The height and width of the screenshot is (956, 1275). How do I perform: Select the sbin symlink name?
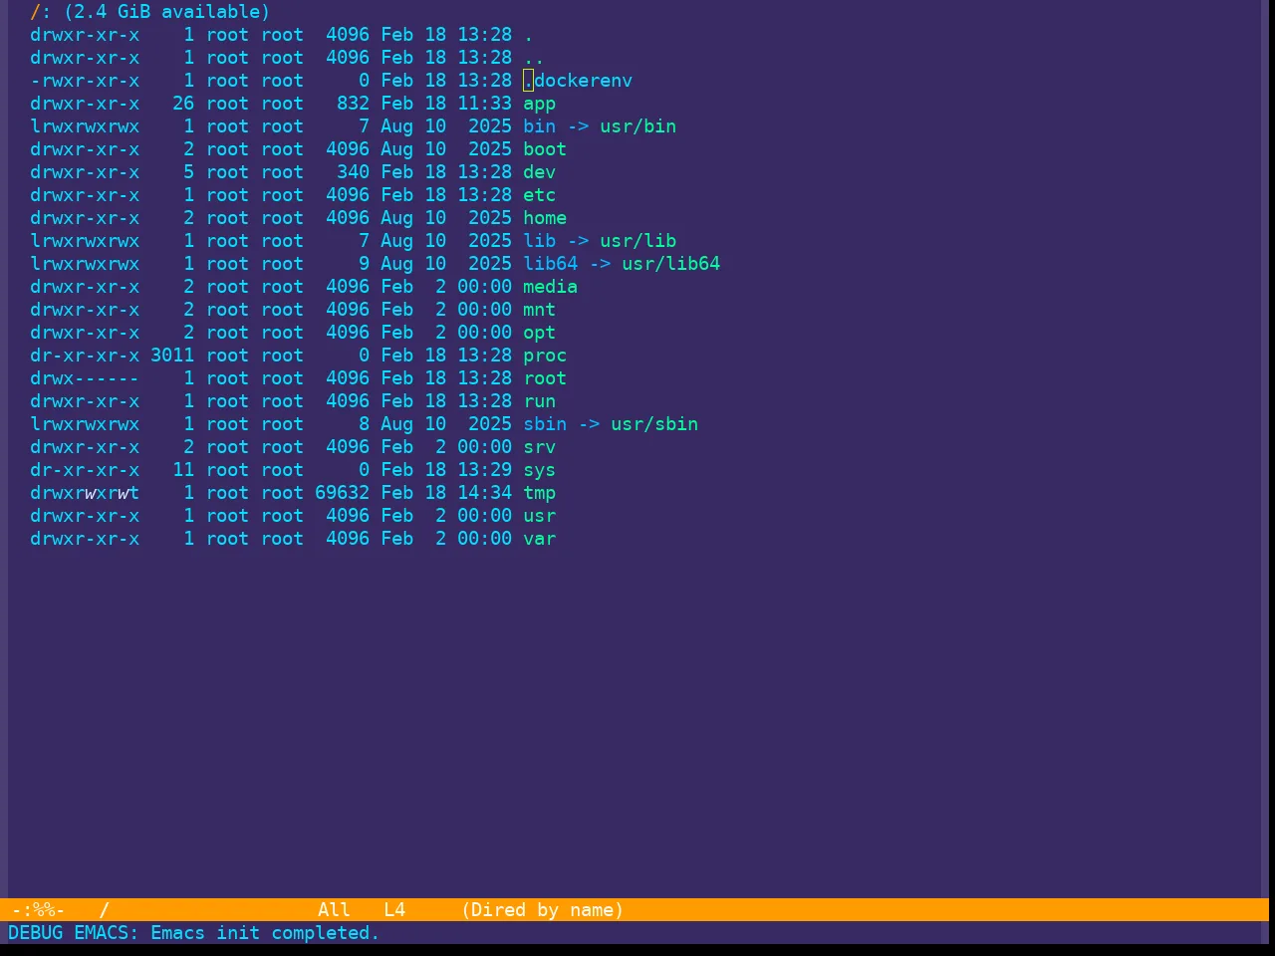[x=545, y=424]
